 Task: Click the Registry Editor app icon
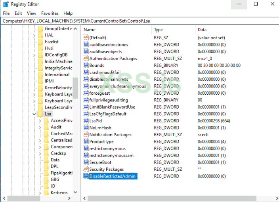[x=6, y=4]
